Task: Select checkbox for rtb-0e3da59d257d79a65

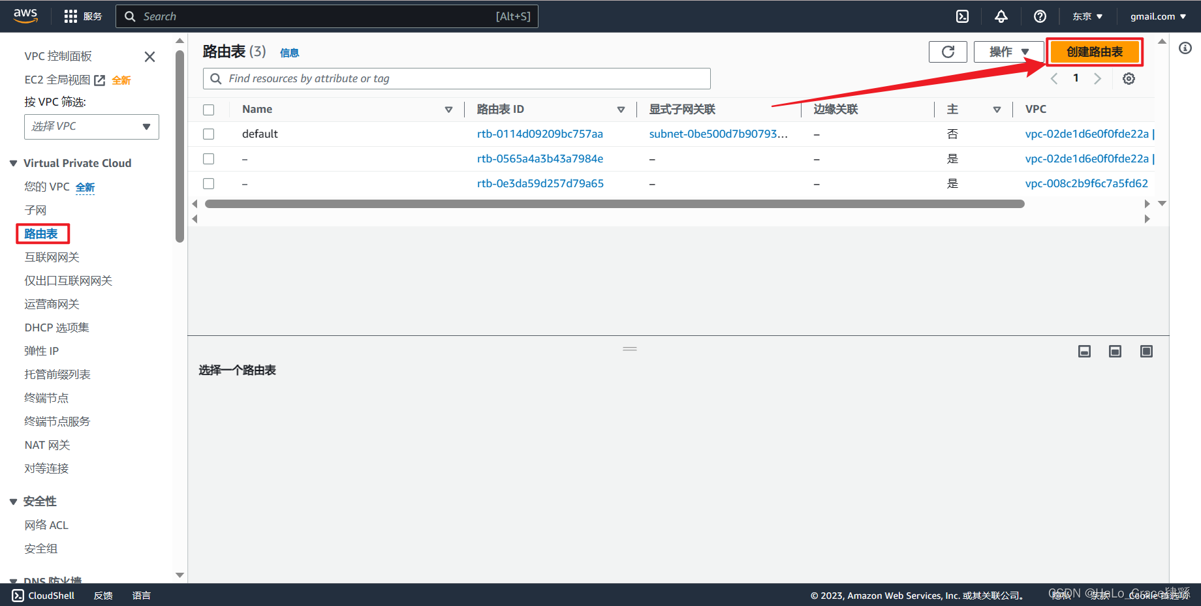Action: pos(208,183)
